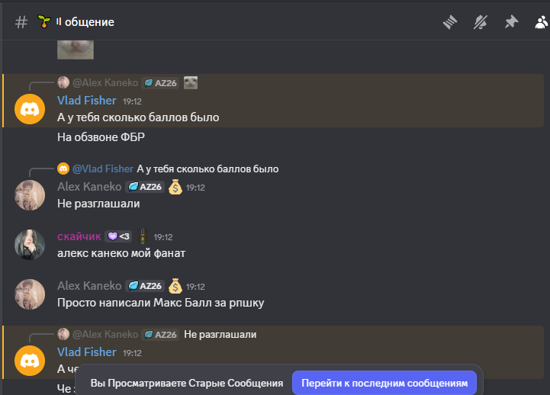Open скайчик's profile avatar

click(30, 244)
